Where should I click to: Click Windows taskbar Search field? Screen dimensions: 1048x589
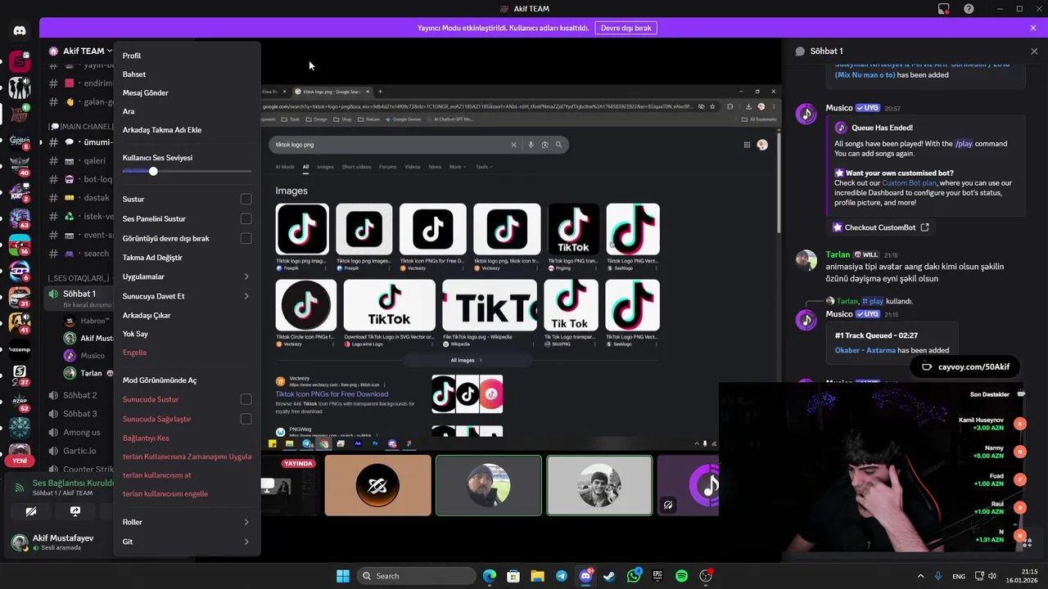point(418,576)
